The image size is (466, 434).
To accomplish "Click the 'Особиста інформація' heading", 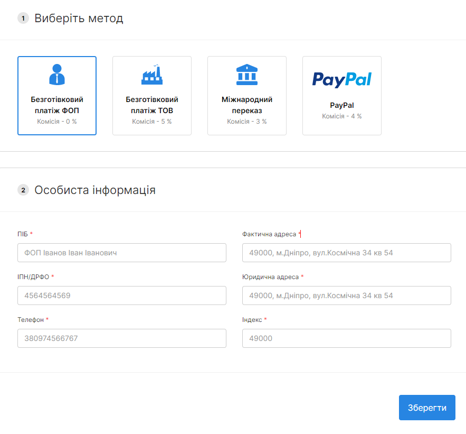I will click(x=95, y=190).
